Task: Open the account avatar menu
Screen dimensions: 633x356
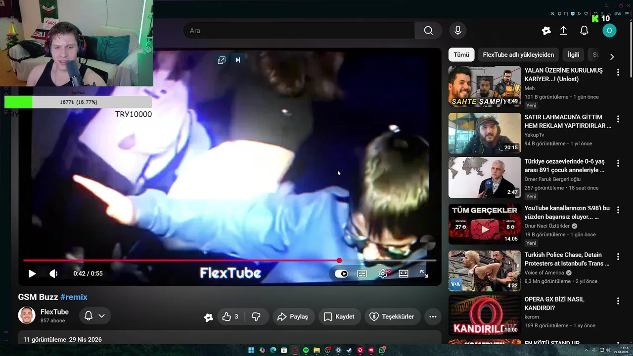Action: (609, 31)
